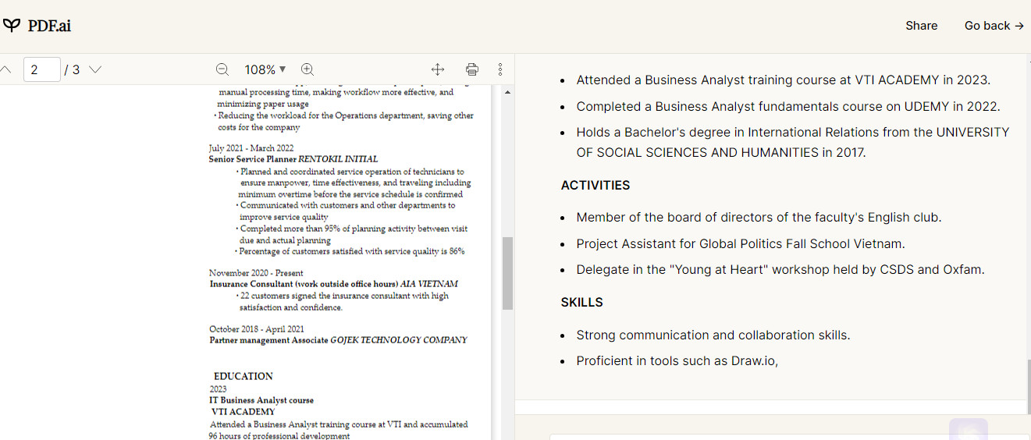Viewport: 1031px width, 440px height.
Task: Click 'July 2021 - March 2022' date
Action: 251,148
